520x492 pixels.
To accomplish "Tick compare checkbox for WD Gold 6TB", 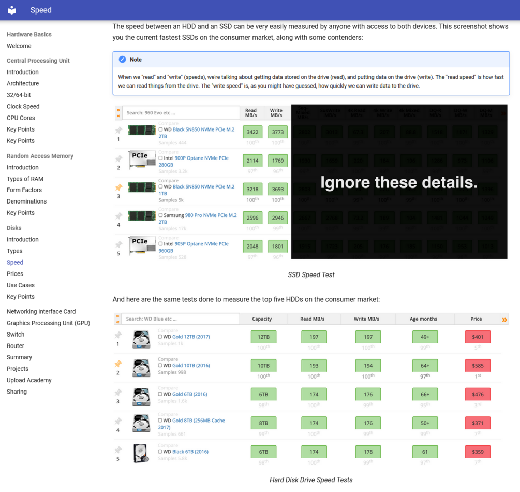I will (160, 394).
